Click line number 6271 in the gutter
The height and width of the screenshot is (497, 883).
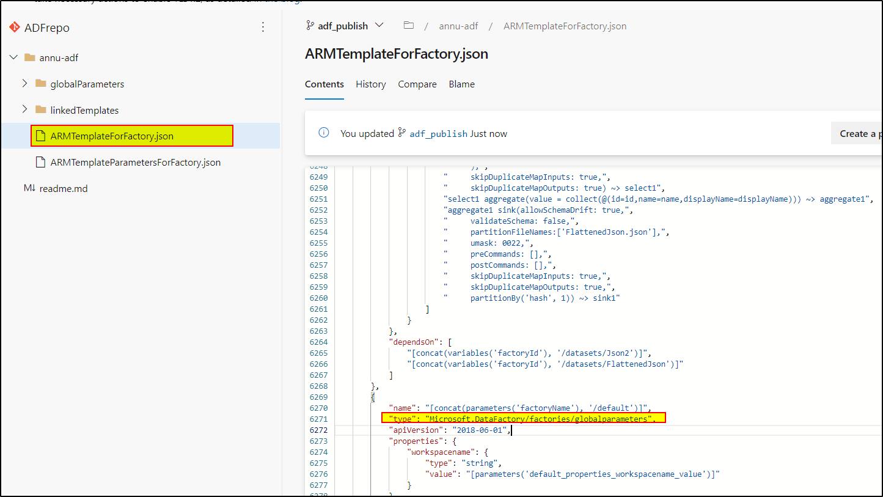pyautogui.click(x=318, y=419)
